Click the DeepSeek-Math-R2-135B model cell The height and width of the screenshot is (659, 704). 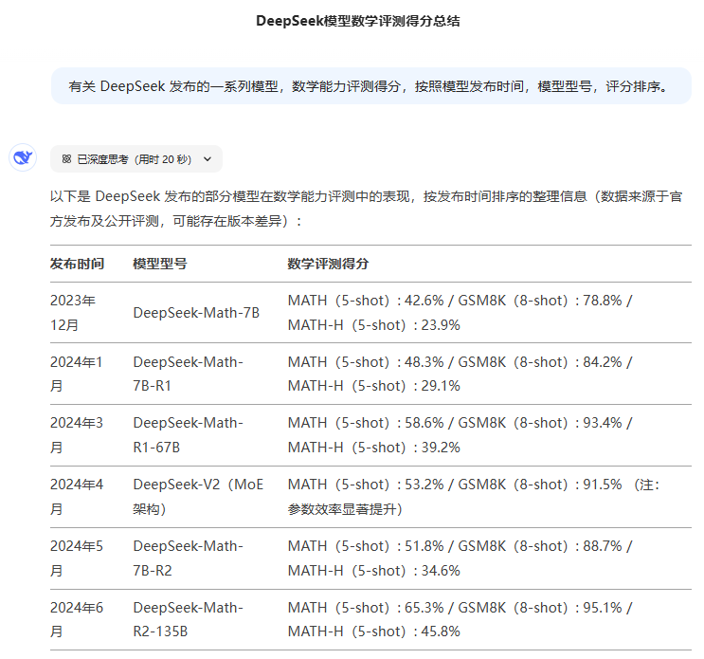[x=188, y=619]
